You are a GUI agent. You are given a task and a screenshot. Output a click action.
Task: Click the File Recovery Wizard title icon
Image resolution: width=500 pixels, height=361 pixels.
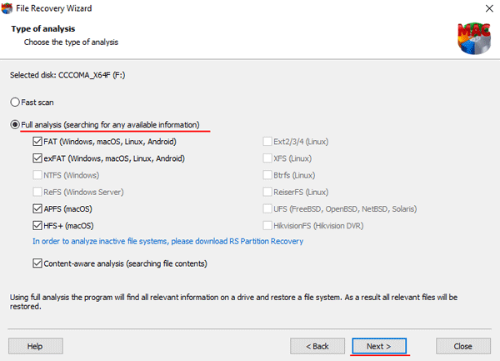[x=7, y=8]
